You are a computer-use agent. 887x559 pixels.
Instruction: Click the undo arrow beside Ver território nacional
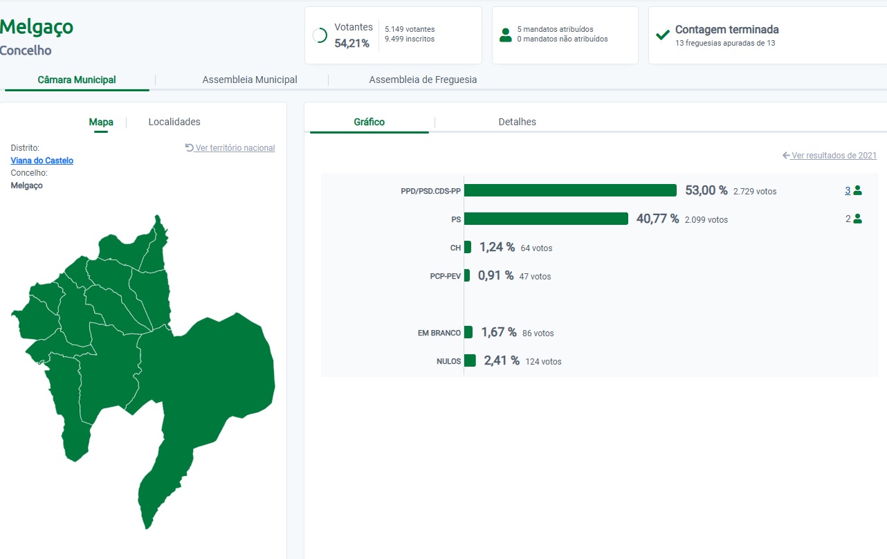coord(190,147)
